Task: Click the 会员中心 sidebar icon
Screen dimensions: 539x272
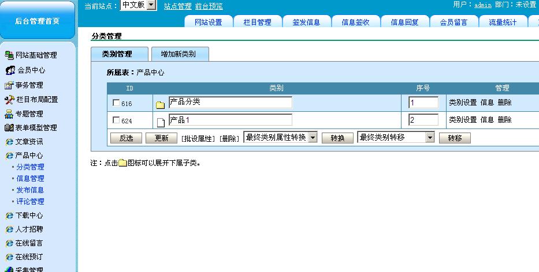Action: click(10, 70)
